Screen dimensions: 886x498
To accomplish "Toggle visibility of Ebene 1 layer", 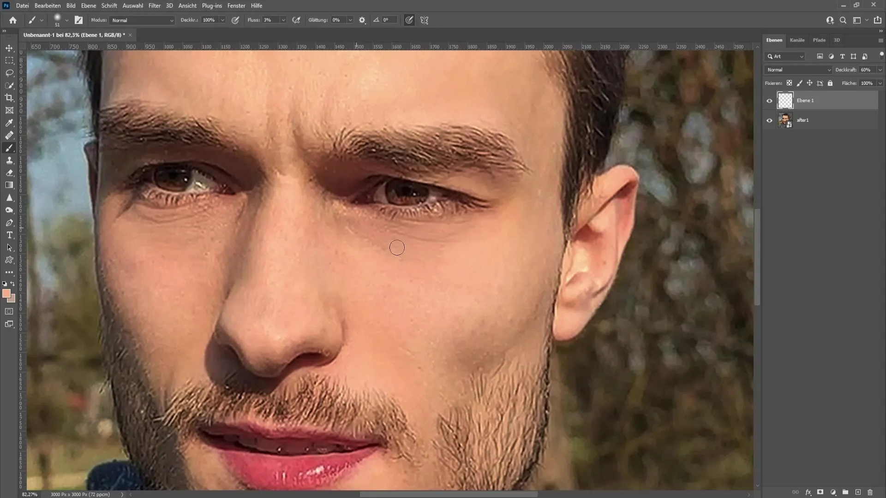I will pos(770,100).
